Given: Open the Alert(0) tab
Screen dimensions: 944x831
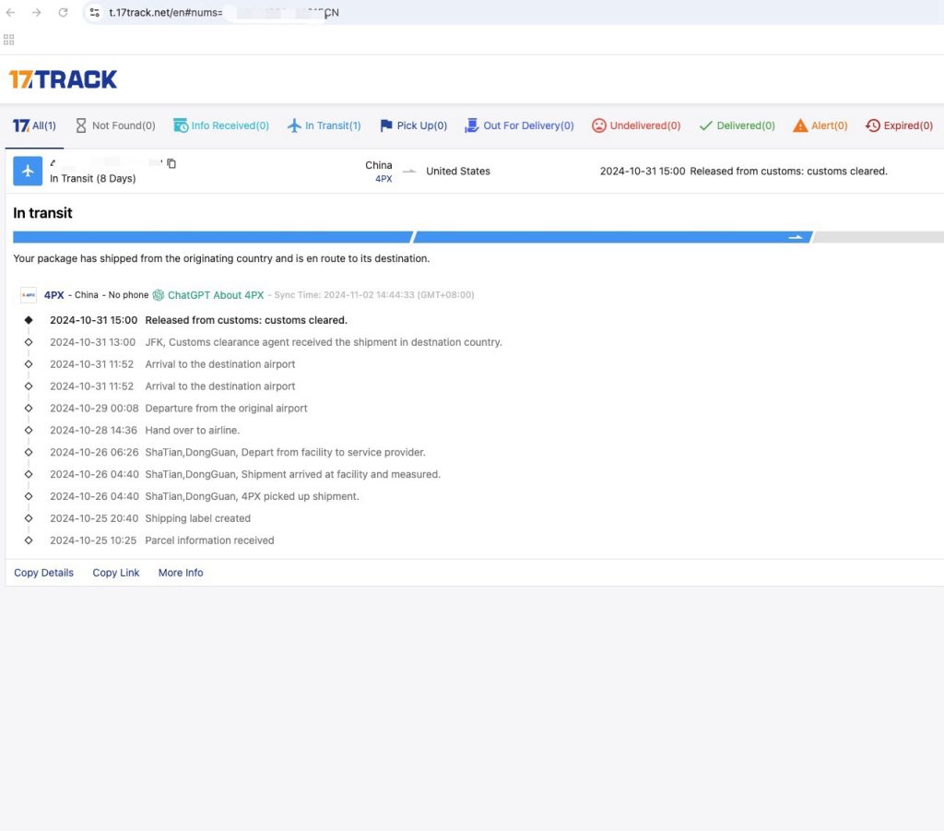Looking at the screenshot, I should coord(820,125).
